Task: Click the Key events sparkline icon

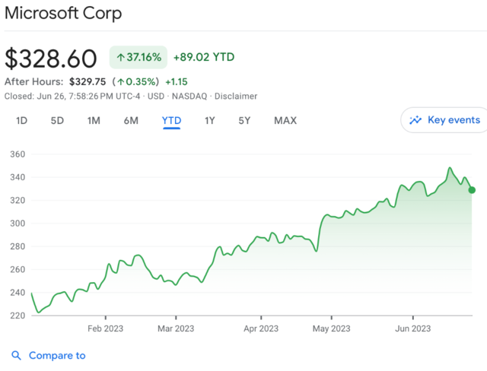Action: (415, 120)
